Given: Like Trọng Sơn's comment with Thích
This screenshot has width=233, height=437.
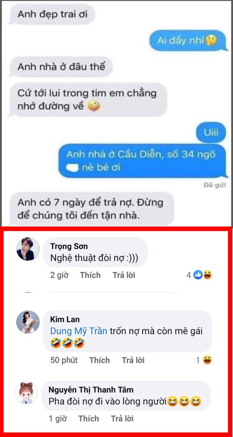Looking at the screenshot, I should (x=90, y=275).
